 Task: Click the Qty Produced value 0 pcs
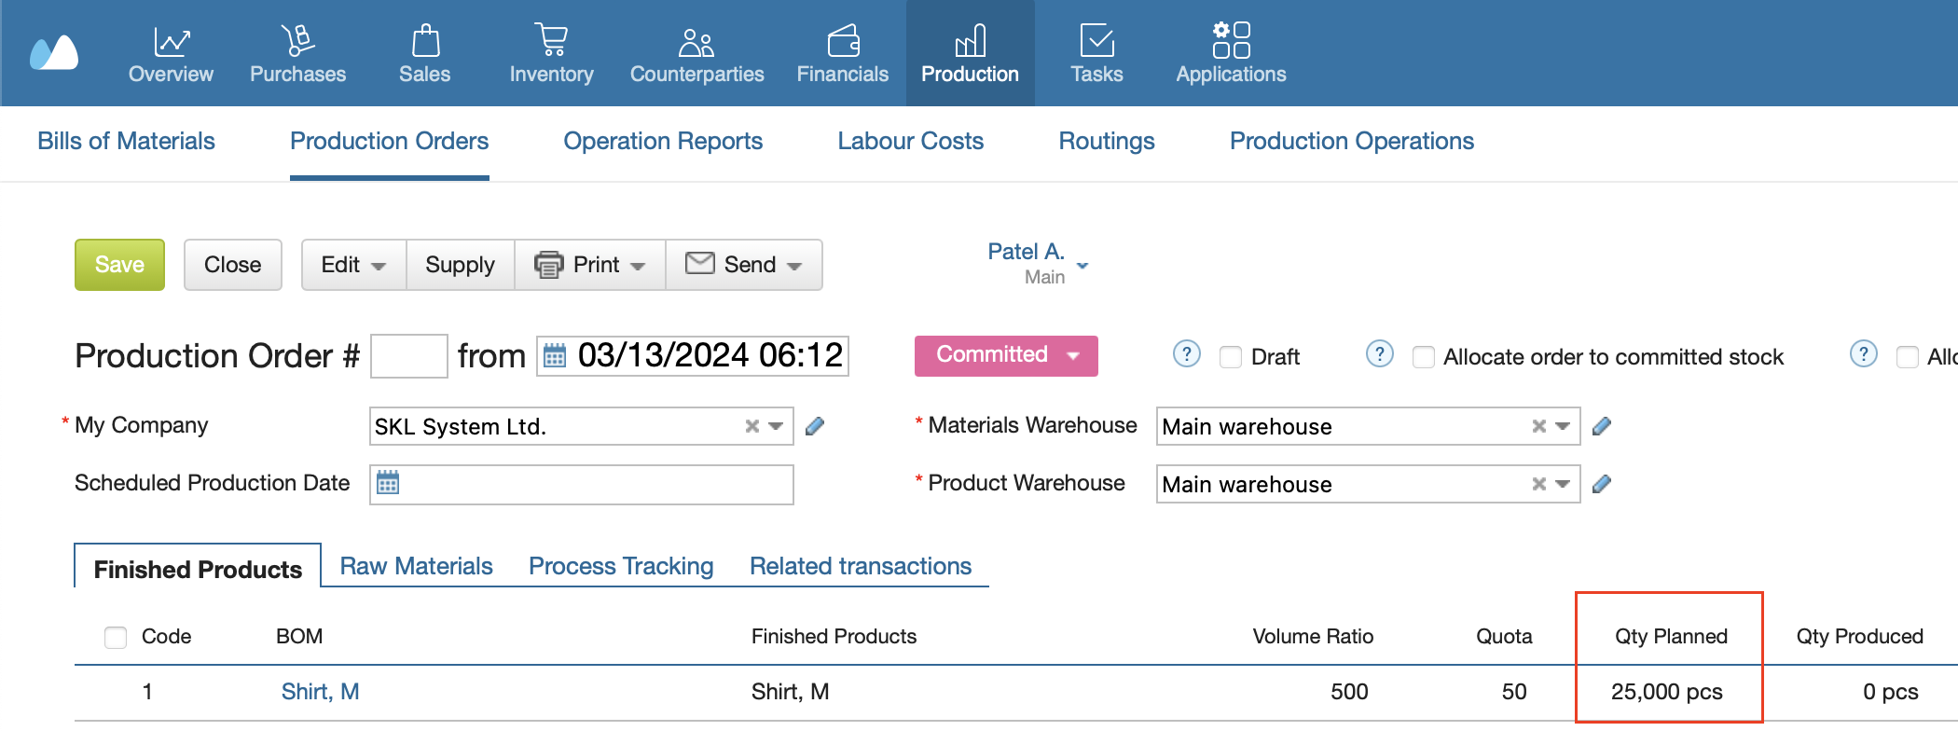[x=1890, y=692]
